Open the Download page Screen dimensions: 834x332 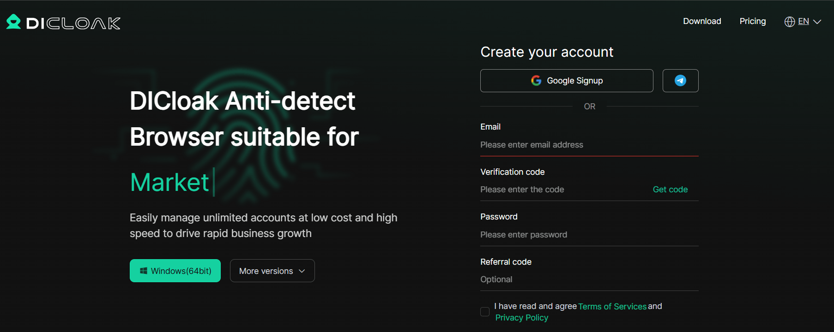tap(702, 21)
